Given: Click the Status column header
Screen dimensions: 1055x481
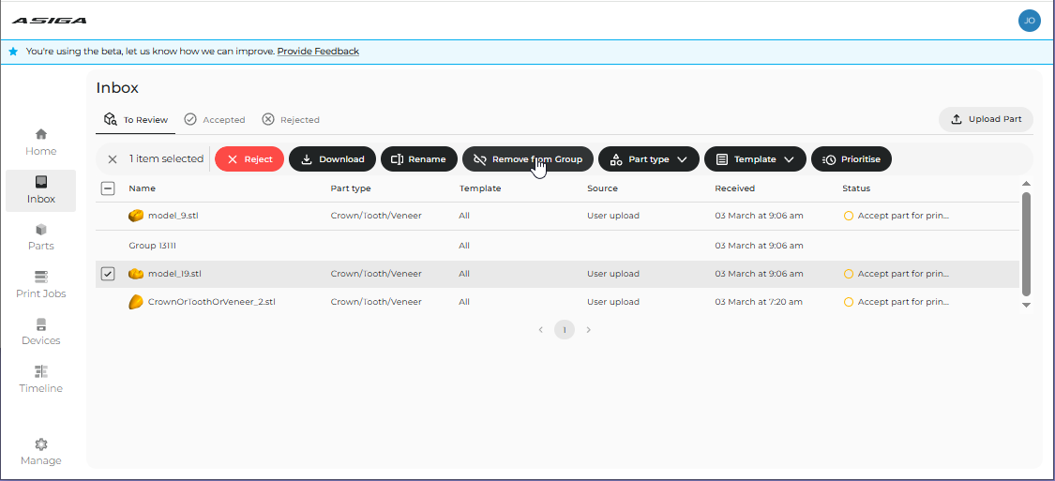Looking at the screenshot, I should [856, 188].
